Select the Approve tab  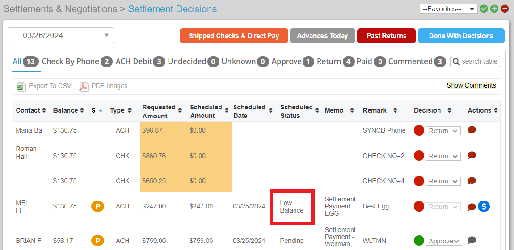click(x=293, y=62)
